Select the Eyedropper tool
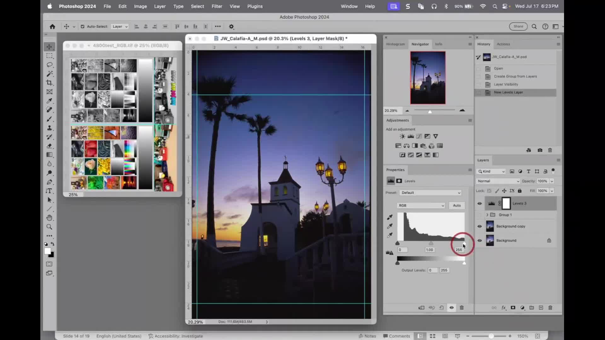Image resolution: width=605 pixels, height=340 pixels. [x=49, y=101]
